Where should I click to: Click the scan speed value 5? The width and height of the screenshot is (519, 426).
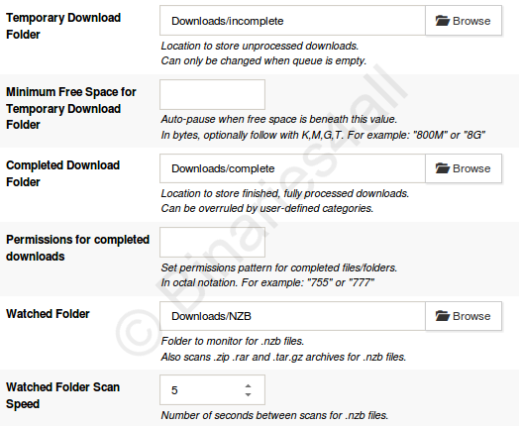[174, 390]
